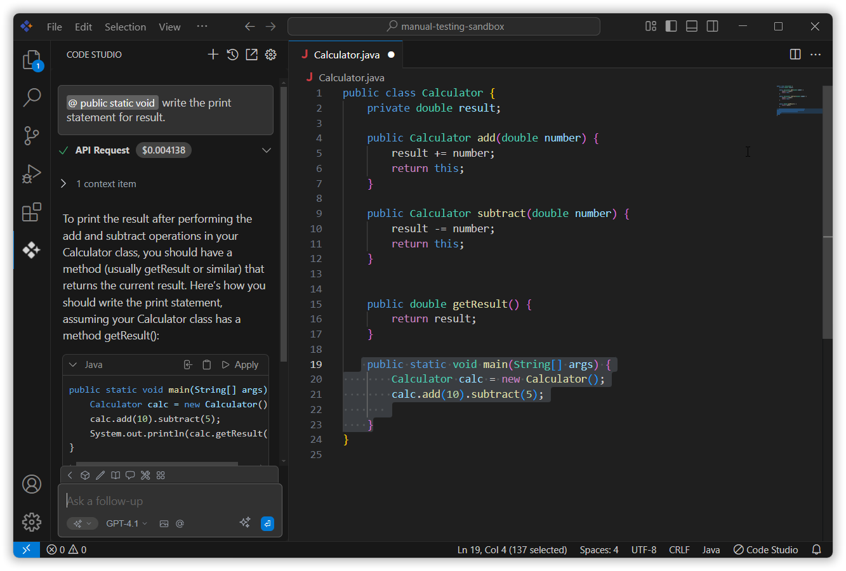Image resolution: width=846 pixels, height=571 pixels.
Task: Open the Accounts menu icon
Action: pos(32,484)
